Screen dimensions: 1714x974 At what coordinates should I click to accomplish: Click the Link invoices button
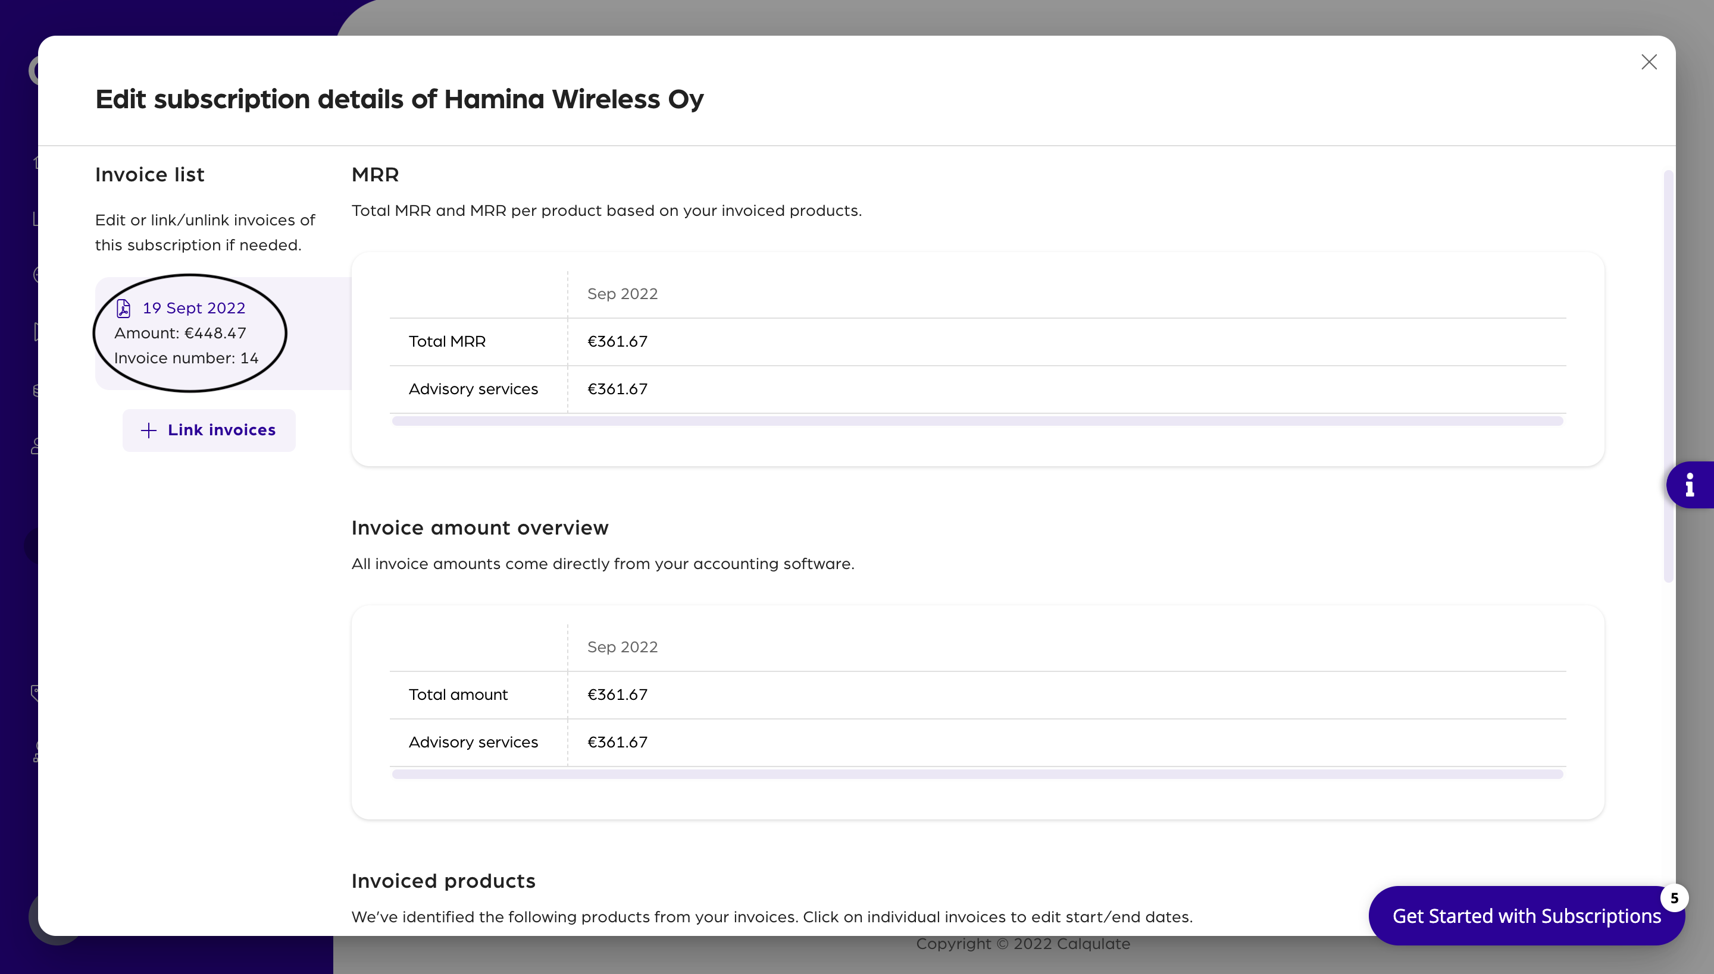point(209,430)
